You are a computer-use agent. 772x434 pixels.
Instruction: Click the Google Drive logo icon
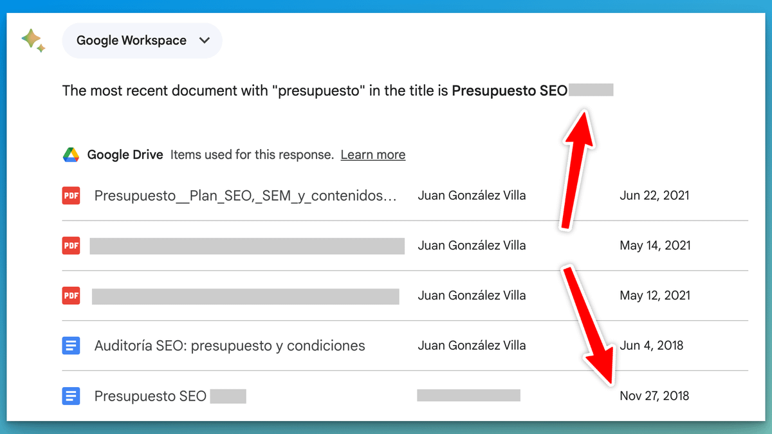coord(71,155)
